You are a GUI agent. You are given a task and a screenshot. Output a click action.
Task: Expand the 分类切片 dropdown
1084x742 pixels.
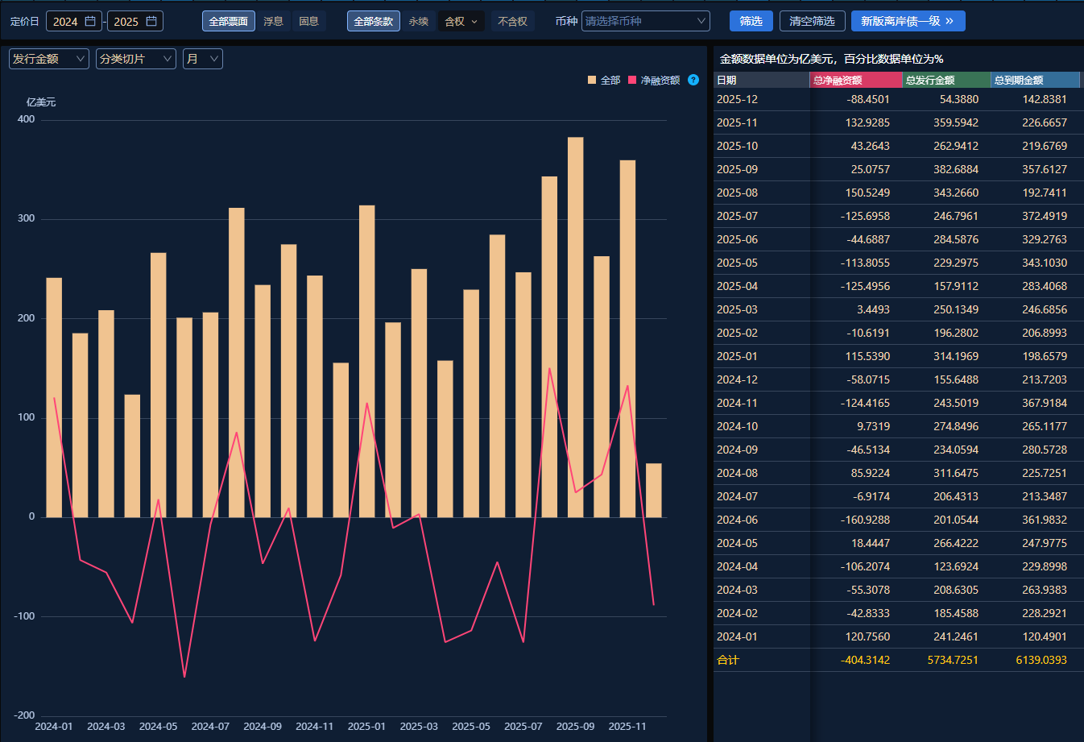[135, 59]
